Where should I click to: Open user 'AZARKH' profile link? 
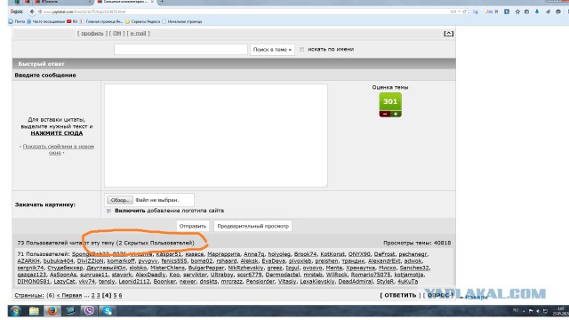click(x=28, y=260)
